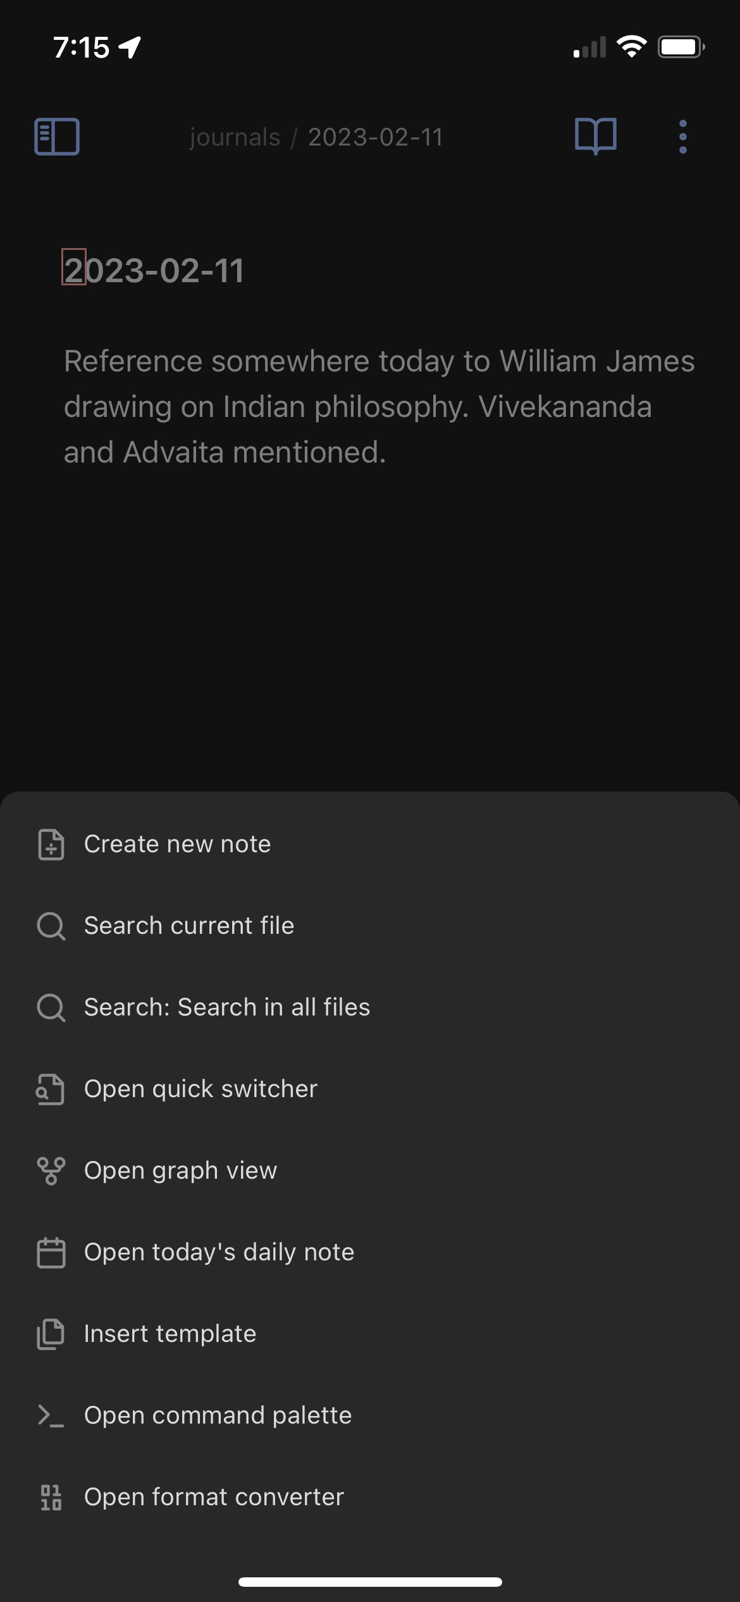
Task: Place the cursor in the 2023-02-11 note title
Action: point(154,271)
